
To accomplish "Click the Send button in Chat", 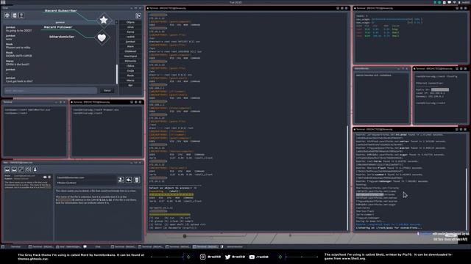I will point(107,90).
